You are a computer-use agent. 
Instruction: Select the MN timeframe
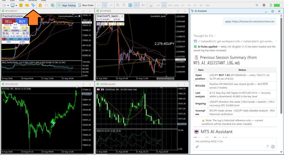[x=207, y=6]
